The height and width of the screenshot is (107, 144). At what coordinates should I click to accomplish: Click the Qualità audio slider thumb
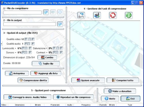(29, 44)
